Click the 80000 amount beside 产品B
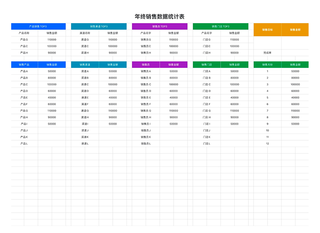This screenshot has height=233, width=320. [x=52, y=78]
